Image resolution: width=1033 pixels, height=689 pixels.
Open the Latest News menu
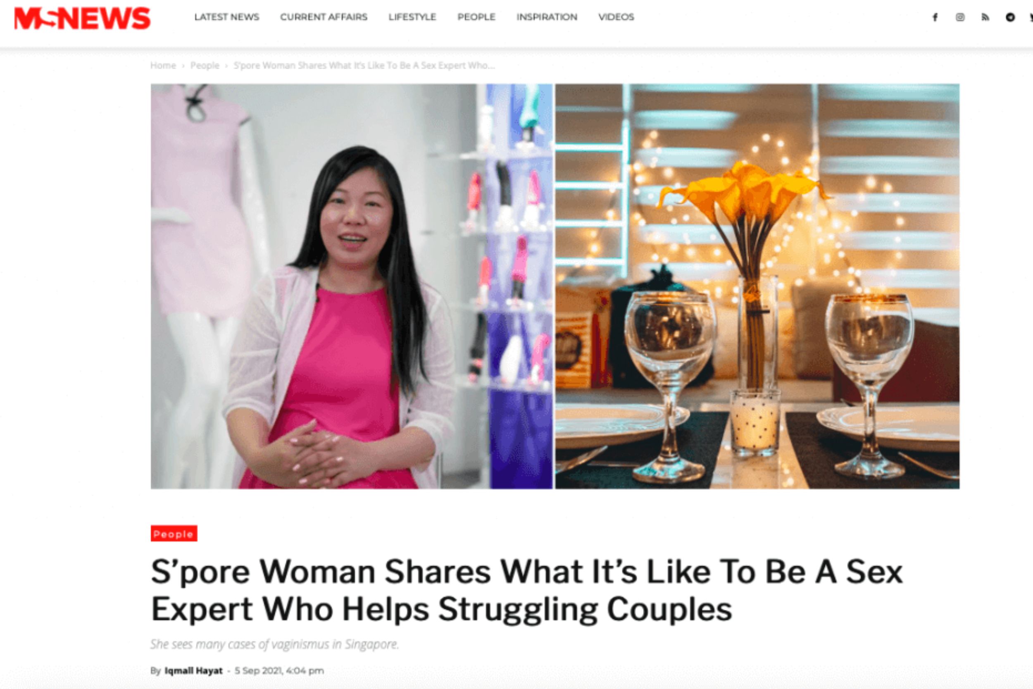(226, 17)
